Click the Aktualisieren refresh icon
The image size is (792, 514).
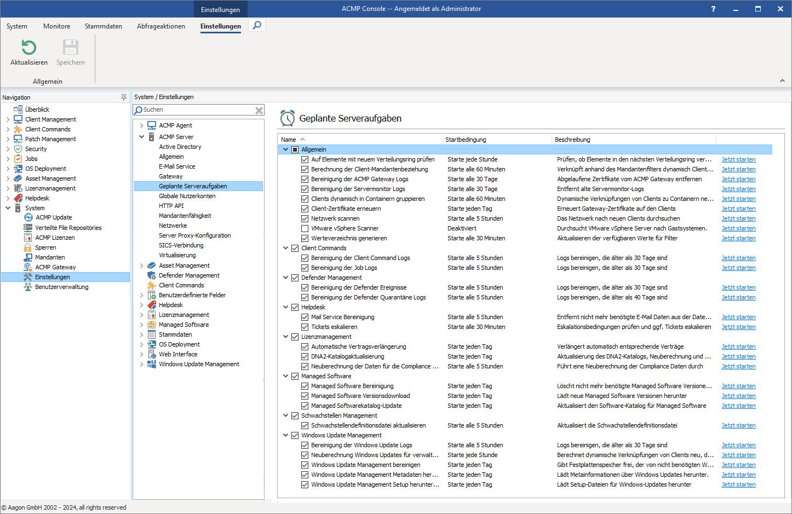pos(28,48)
